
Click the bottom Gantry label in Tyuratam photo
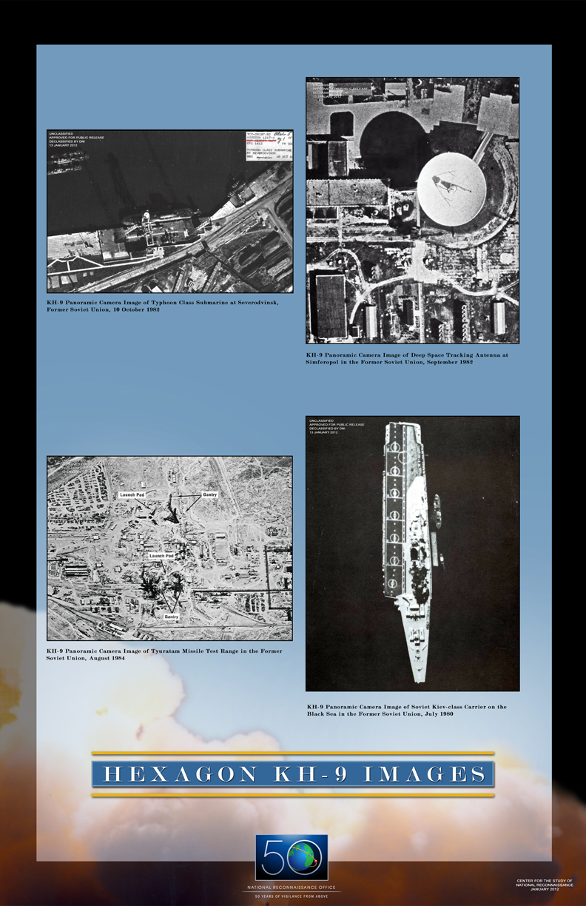pos(171,616)
